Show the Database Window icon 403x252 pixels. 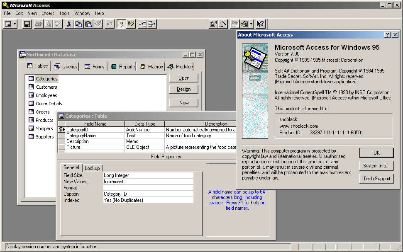[234, 24]
